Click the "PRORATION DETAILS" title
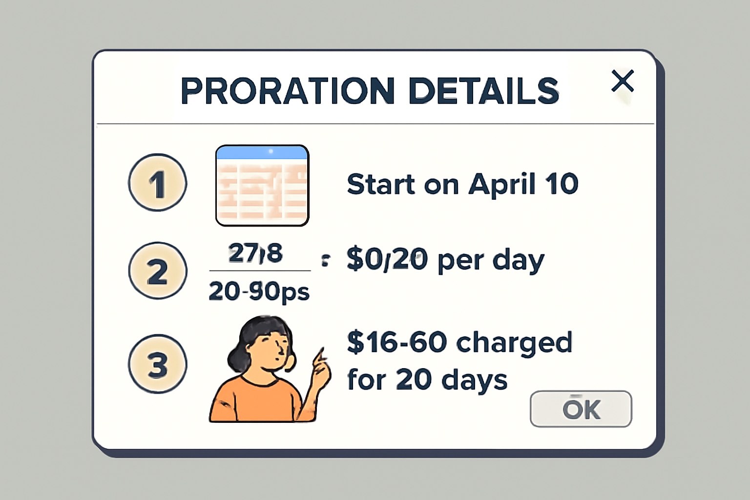The height and width of the screenshot is (500, 750). [370, 91]
